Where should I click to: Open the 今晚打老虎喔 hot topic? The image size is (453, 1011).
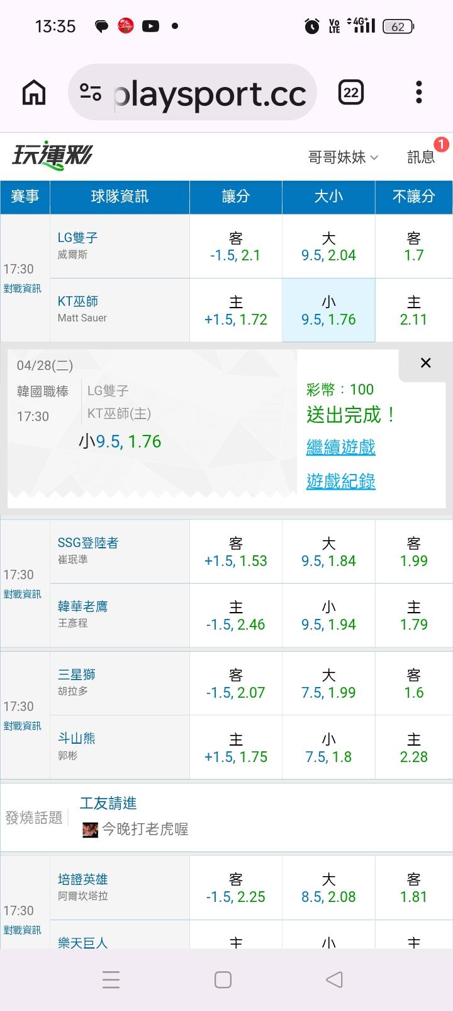click(x=145, y=829)
